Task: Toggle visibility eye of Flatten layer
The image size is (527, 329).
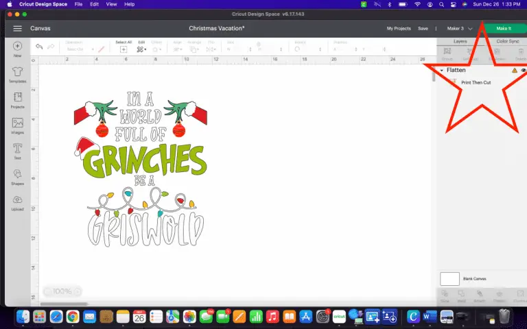Action: 523,70
